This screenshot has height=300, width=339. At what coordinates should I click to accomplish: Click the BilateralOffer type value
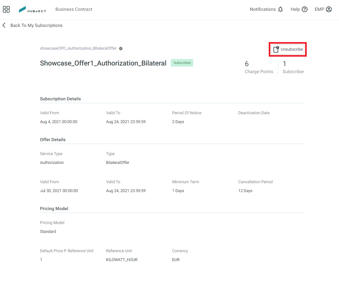point(118,163)
